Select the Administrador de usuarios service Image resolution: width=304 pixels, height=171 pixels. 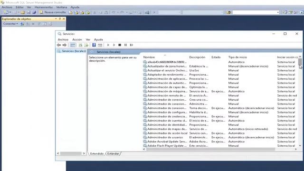tap(220, 137)
